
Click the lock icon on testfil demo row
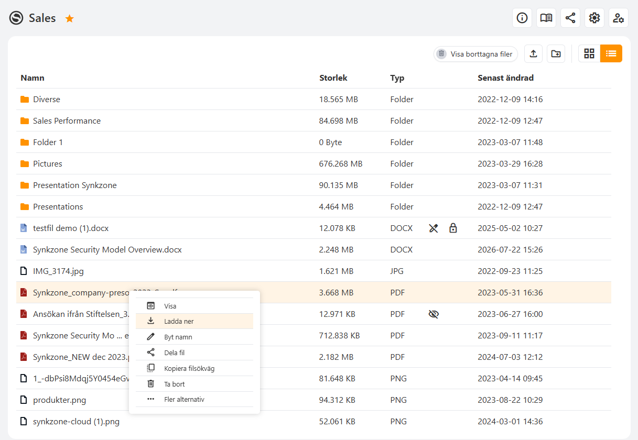453,228
